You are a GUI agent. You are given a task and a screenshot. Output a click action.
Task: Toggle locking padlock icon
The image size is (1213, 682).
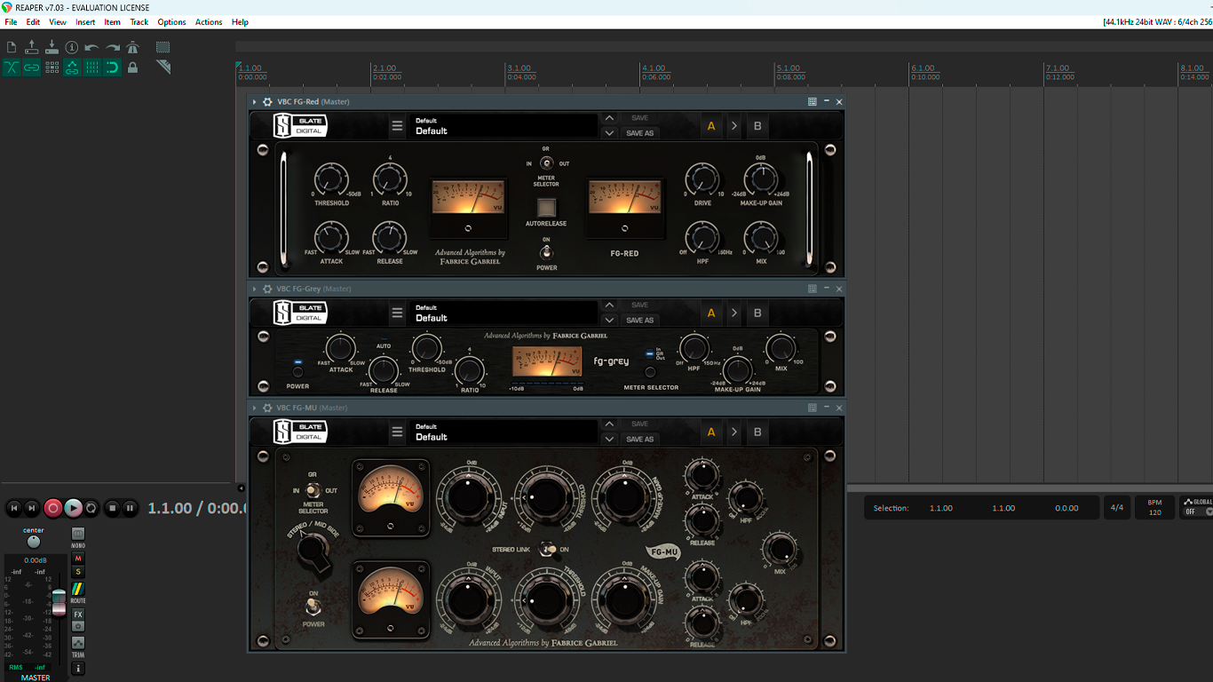(x=132, y=67)
